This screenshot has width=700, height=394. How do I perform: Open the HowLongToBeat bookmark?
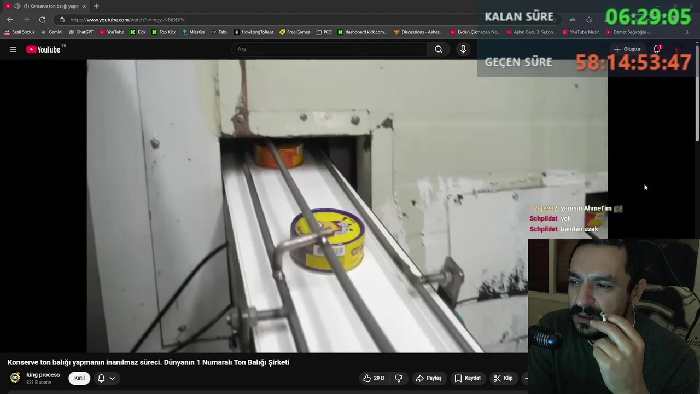[x=253, y=32]
